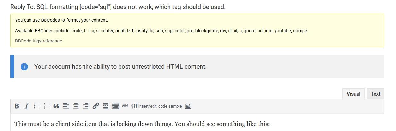Align text left
Image resolution: width=396 pixels, height=131 pixels.
pyautogui.click(x=66, y=106)
